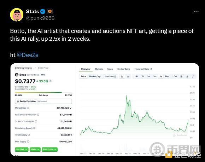Toggle the LOG scale option

[x=175, y=76]
